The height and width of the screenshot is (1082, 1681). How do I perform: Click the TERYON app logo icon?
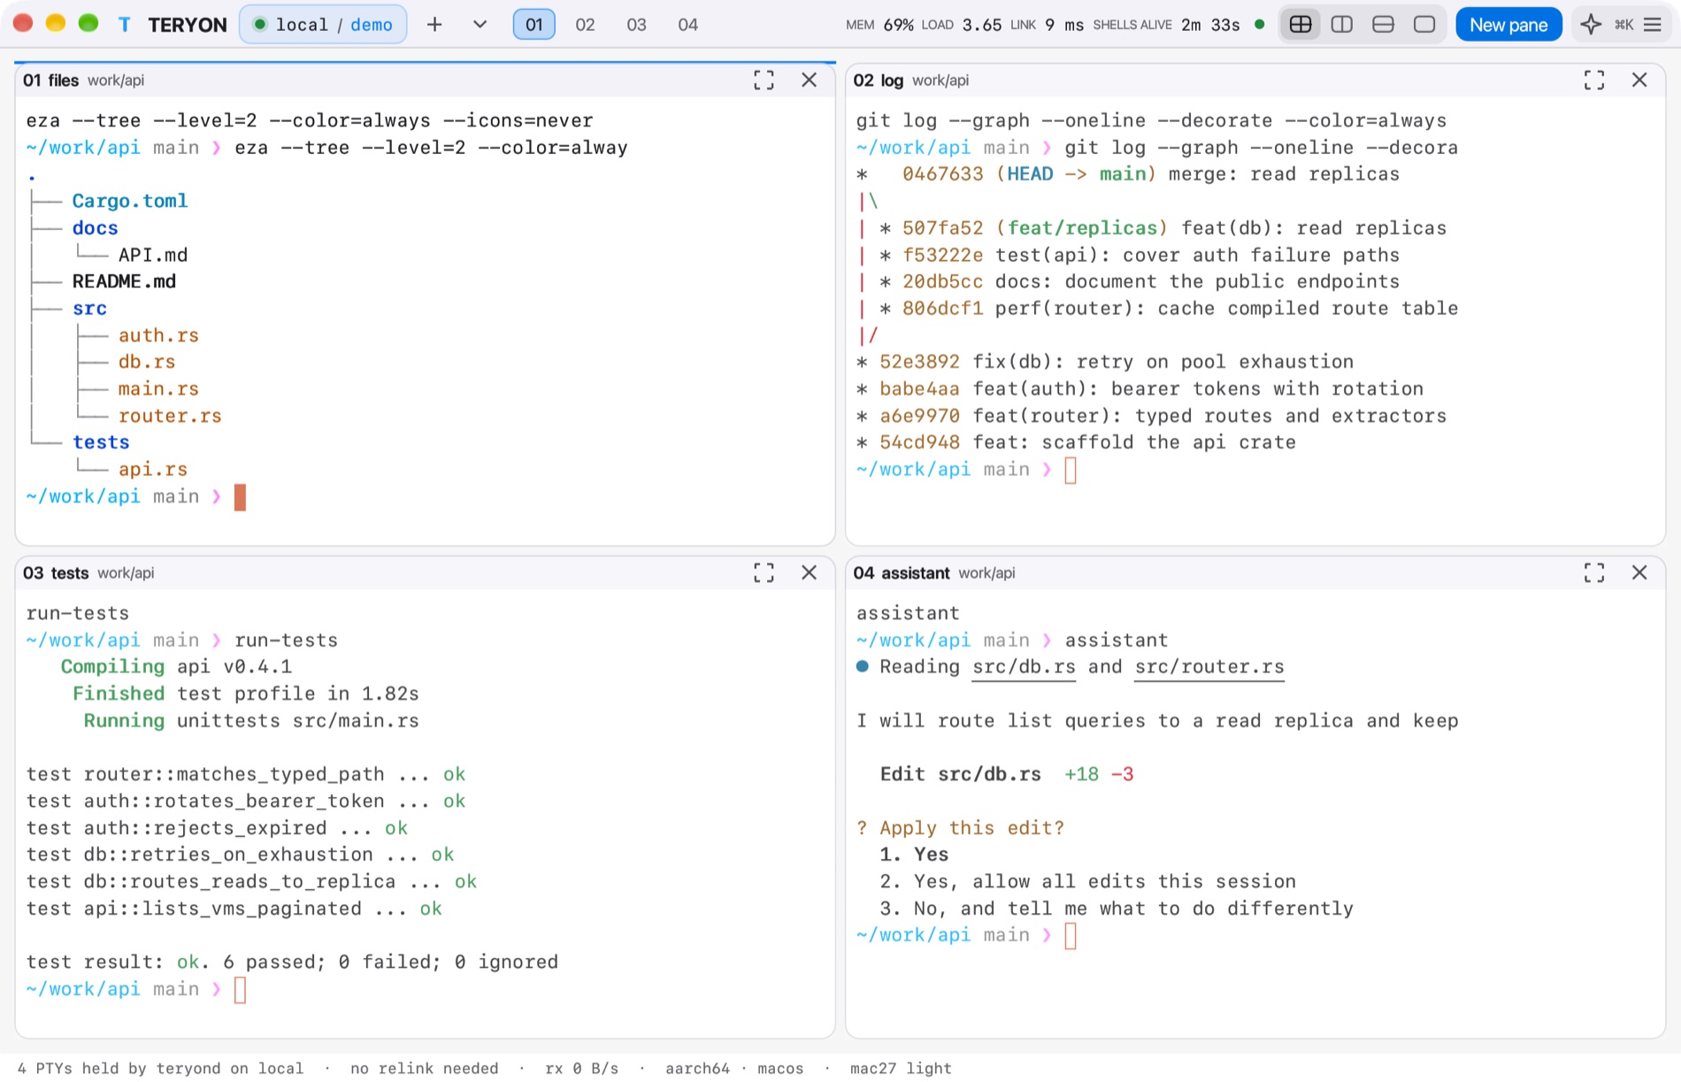click(125, 25)
